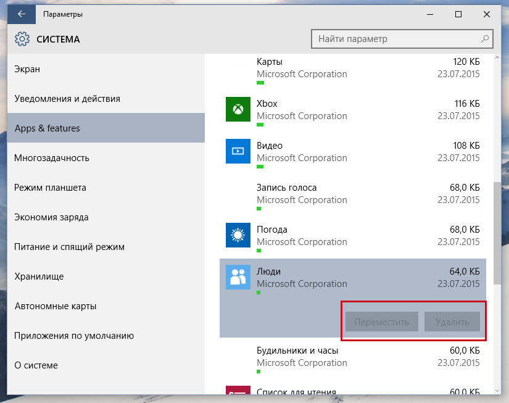This screenshot has height=403, width=509.
Task: Click the Xbox app icon
Action: [x=238, y=109]
